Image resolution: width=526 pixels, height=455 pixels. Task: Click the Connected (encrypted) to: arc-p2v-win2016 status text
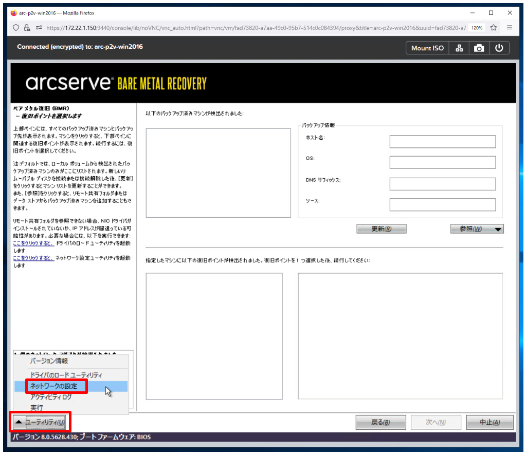(80, 47)
